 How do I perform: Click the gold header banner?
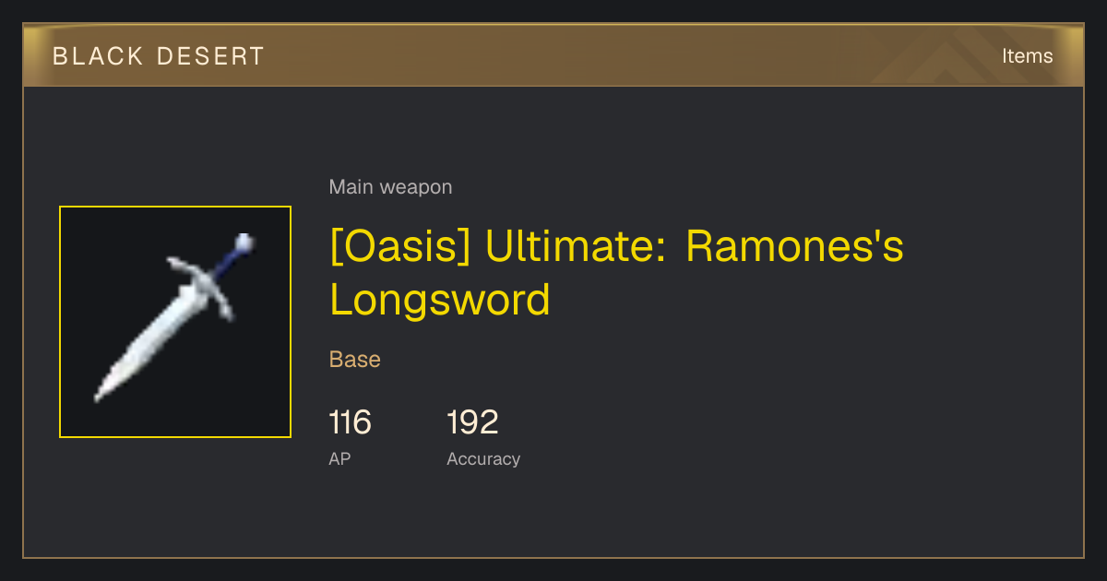[x=553, y=56]
